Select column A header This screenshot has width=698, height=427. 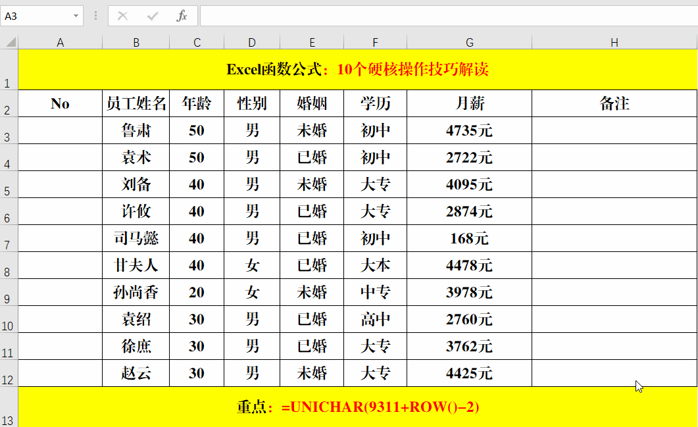[x=60, y=41]
